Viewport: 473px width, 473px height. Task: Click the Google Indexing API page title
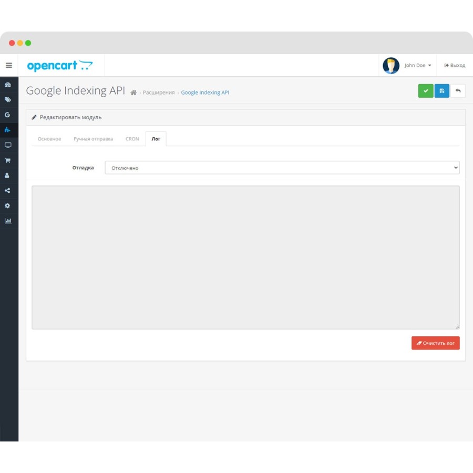tap(75, 90)
